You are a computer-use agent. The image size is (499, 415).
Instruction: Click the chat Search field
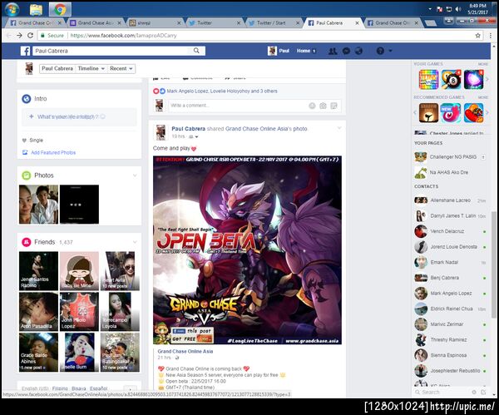(442, 392)
